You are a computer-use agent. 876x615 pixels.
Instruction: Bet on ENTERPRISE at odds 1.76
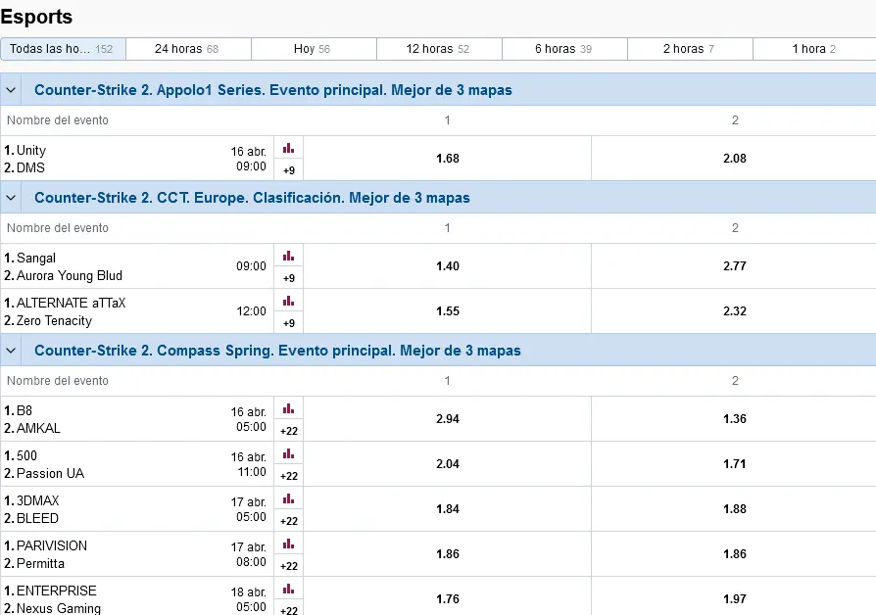click(448, 597)
